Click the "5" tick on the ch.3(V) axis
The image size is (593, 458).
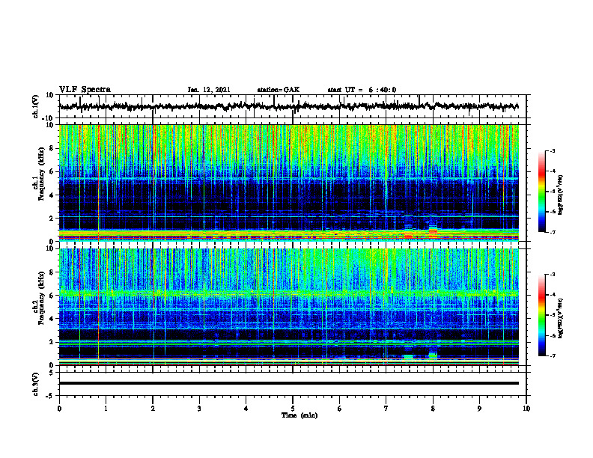coord(52,372)
